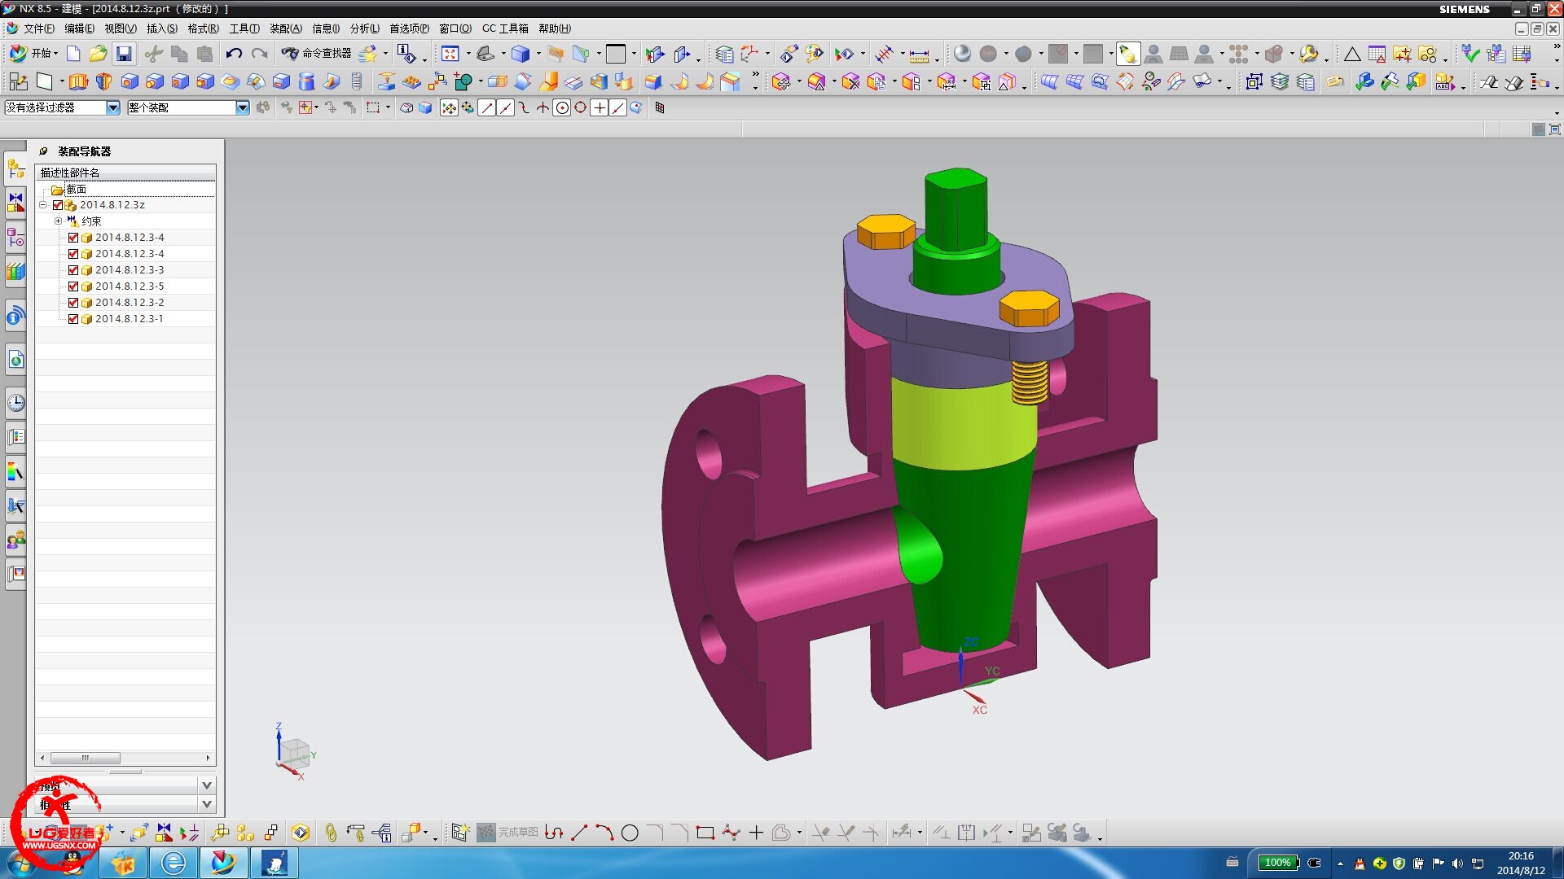Expand the 约束 constraints node

[x=58, y=221]
